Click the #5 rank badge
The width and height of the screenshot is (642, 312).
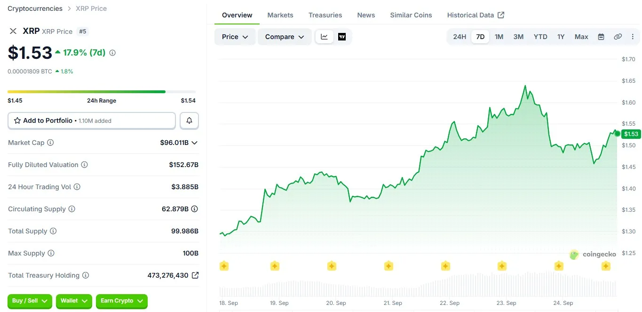tap(83, 32)
